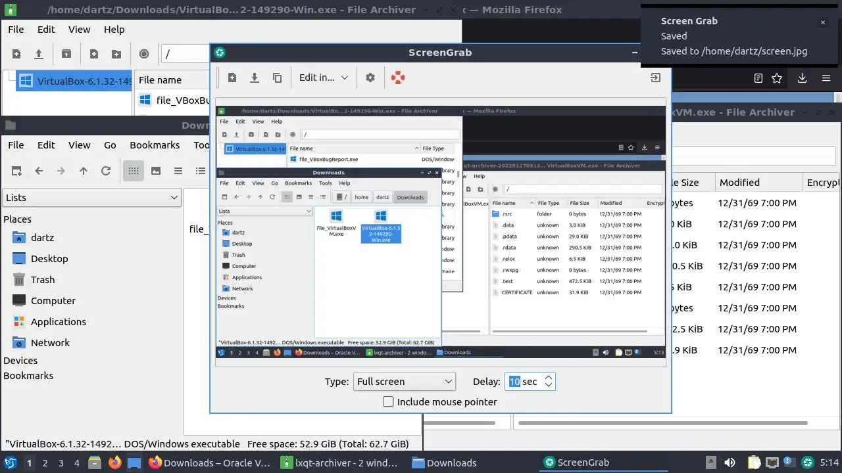The width and height of the screenshot is (842, 473).
Task: Open the screenshot Type combo box
Action: (405, 381)
